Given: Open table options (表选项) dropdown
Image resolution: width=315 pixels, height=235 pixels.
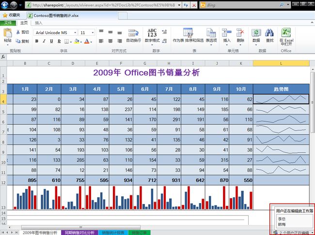Looking at the screenshot, I should tap(211, 36).
